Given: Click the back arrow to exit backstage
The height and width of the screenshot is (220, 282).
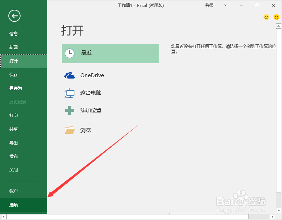Looking at the screenshot, I should point(14,16).
